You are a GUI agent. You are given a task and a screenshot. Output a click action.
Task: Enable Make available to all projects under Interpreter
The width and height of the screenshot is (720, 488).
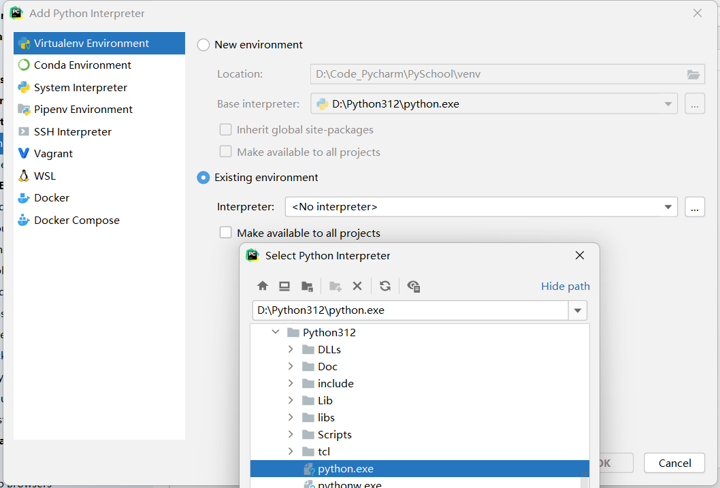click(226, 233)
